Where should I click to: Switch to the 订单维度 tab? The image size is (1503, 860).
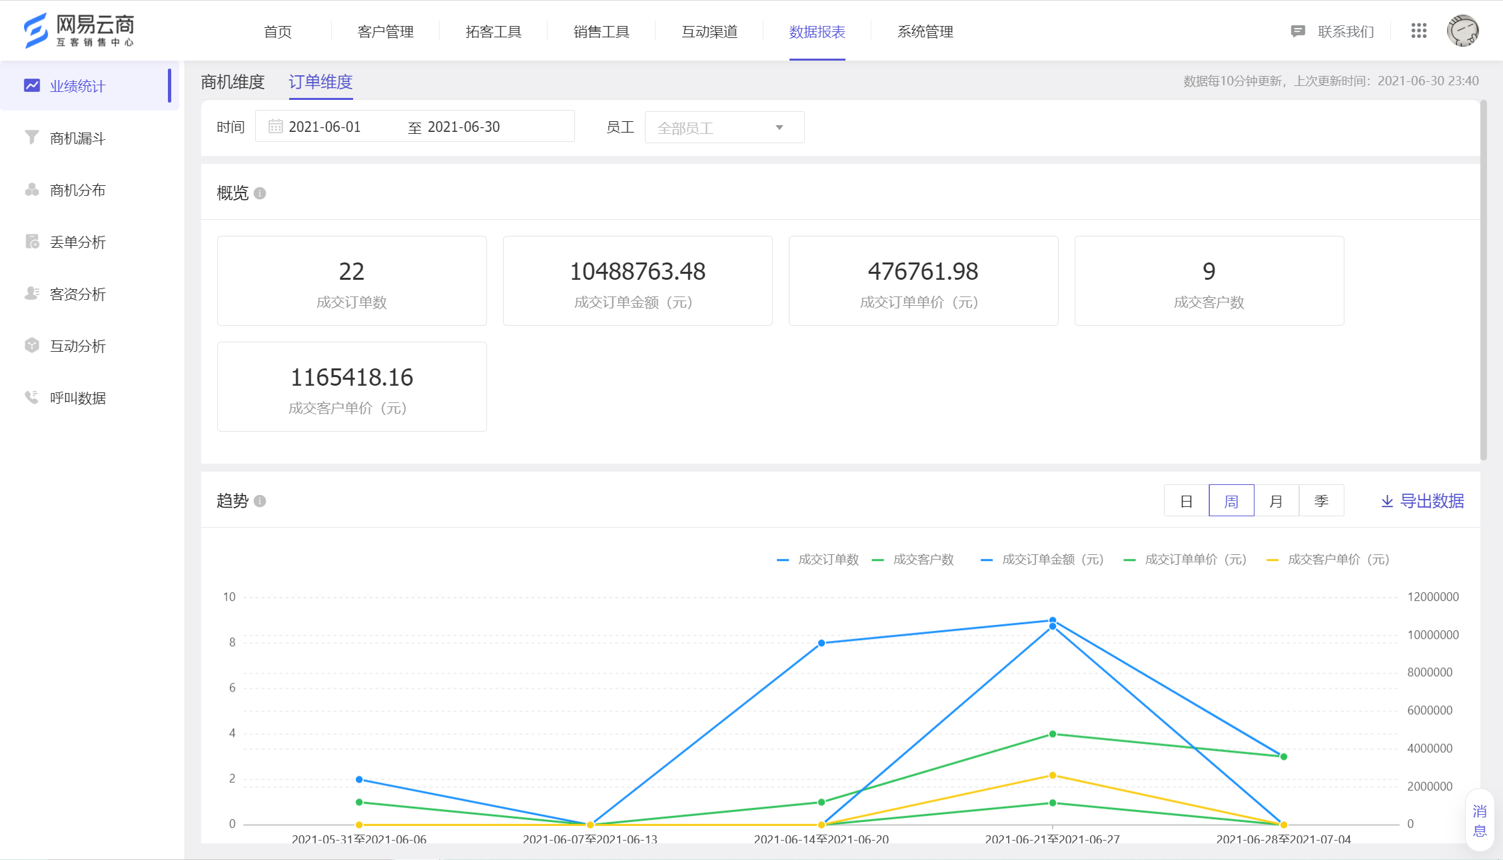click(320, 82)
